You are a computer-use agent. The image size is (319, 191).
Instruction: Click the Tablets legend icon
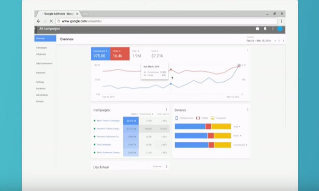(198, 118)
